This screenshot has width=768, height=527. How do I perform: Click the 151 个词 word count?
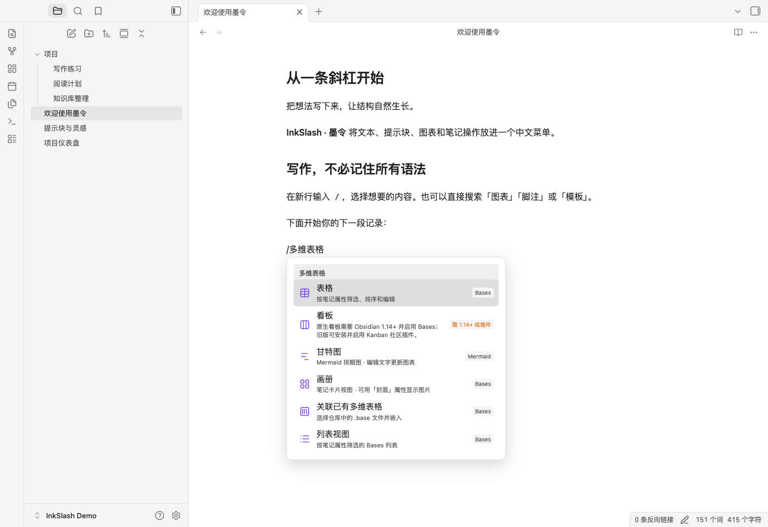(x=709, y=520)
